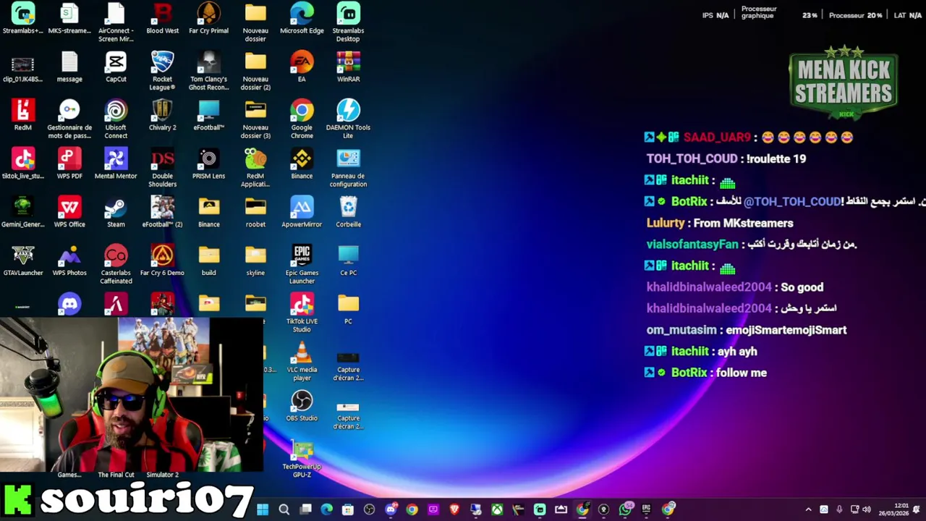Select the ApowerMirror icon
Image resolution: width=926 pixels, height=521 pixels.
pyautogui.click(x=302, y=213)
